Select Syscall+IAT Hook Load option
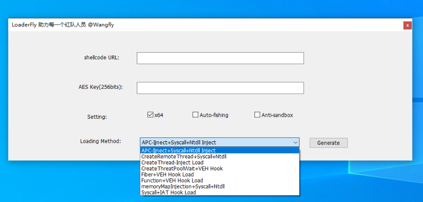 coord(220,192)
